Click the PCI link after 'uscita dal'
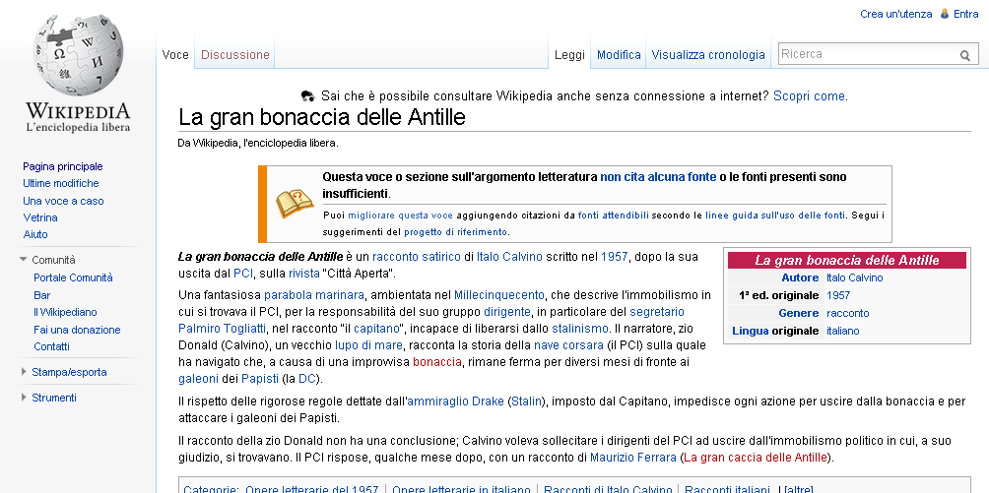The height and width of the screenshot is (493, 989). [x=243, y=274]
